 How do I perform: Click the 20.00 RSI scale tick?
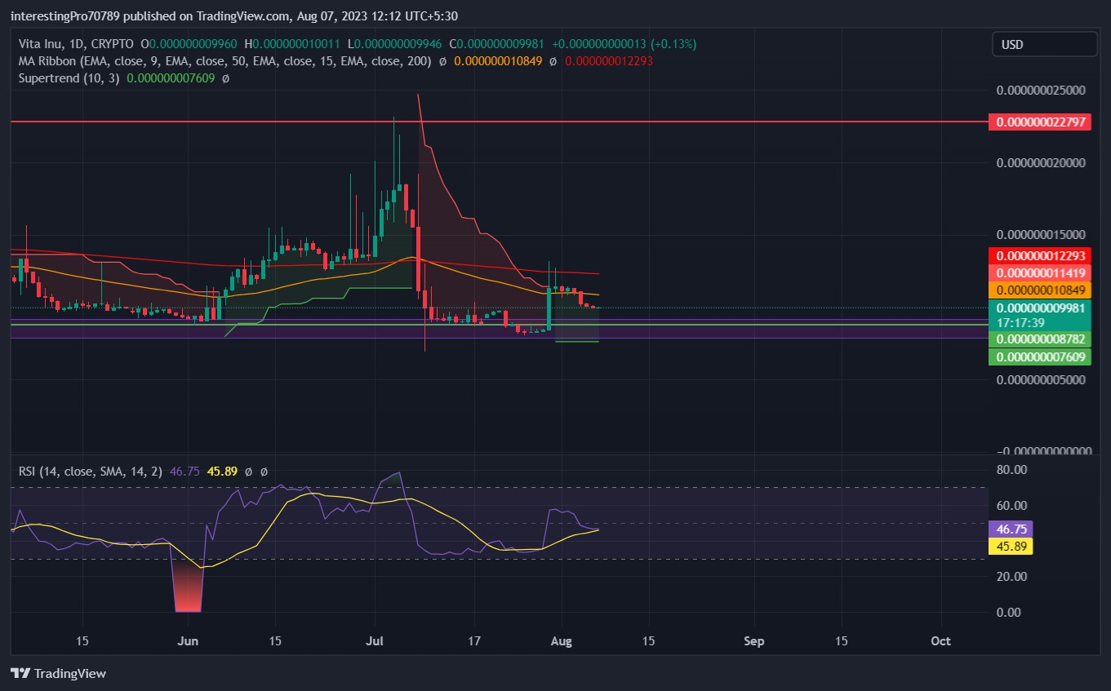click(x=1011, y=576)
